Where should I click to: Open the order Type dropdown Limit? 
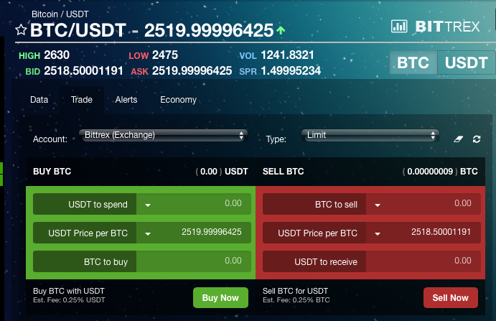click(x=370, y=135)
